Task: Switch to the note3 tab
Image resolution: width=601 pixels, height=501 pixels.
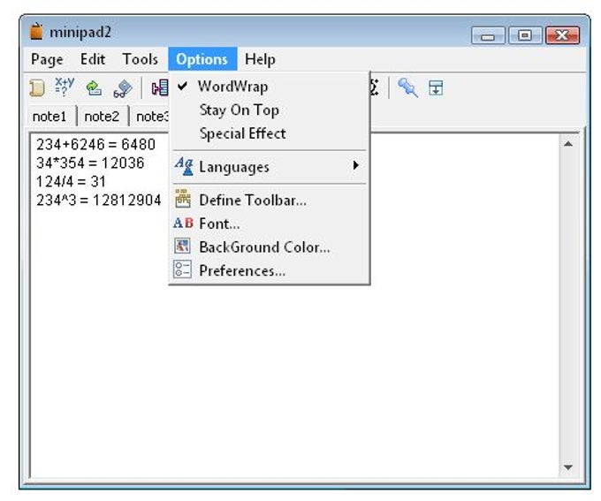Action: tap(151, 116)
